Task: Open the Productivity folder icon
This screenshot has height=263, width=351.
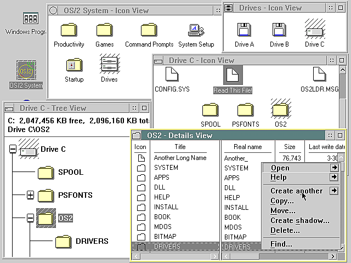Action: (69, 30)
